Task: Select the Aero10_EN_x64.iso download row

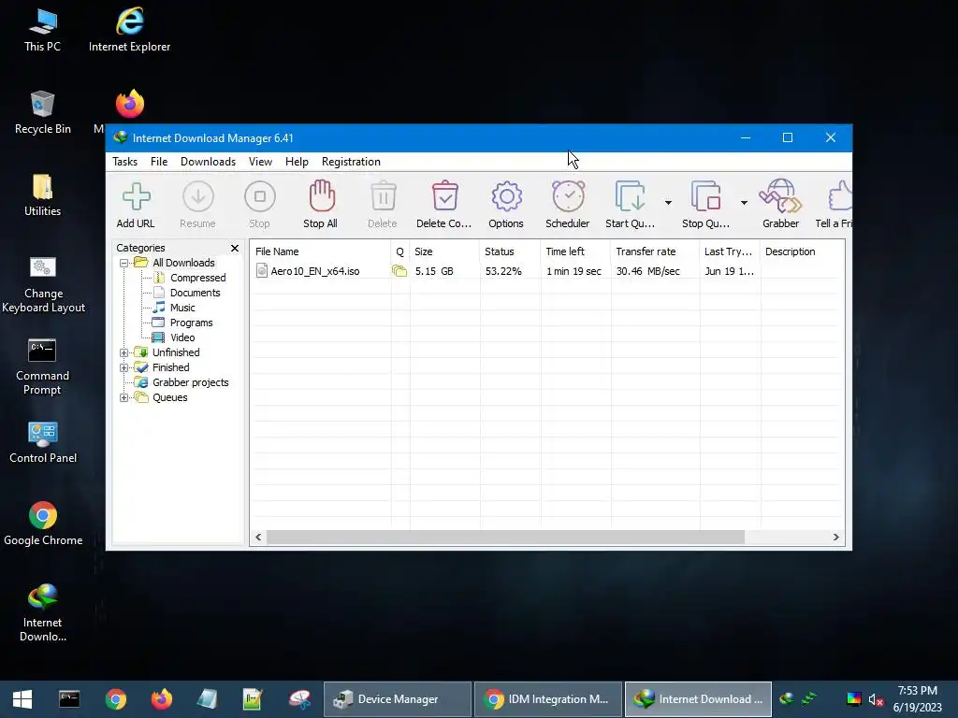Action: click(547, 271)
